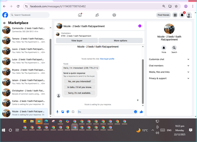Bookmark this page with the star icon
Screen dimensions: 197x142
(176, 6)
